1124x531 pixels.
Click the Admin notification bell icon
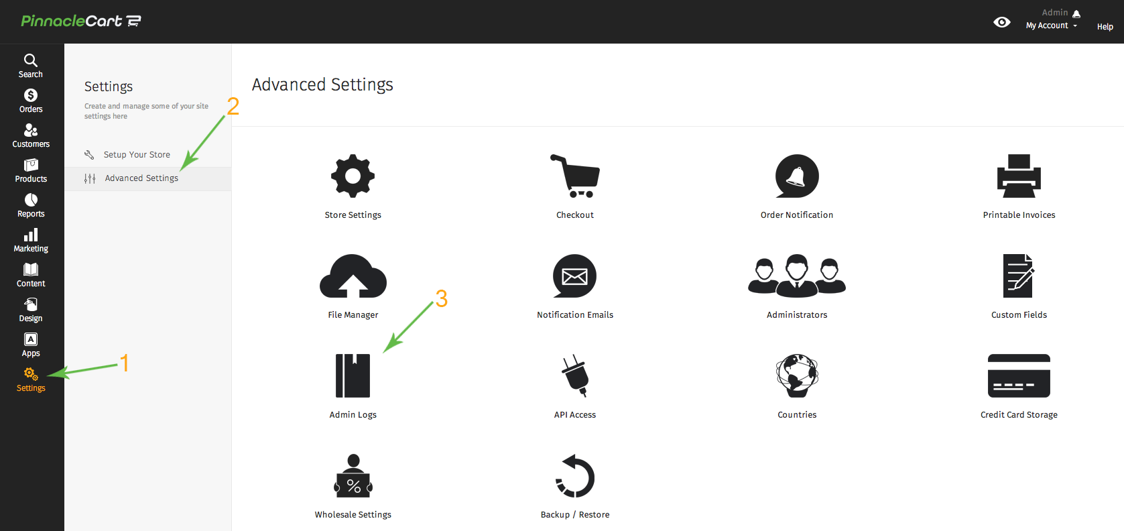point(1076,13)
